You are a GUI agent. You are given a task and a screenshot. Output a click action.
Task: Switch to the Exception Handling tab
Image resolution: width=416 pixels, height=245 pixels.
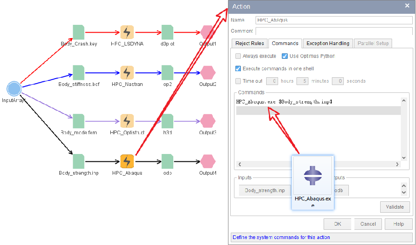click(x=328, y=43)
